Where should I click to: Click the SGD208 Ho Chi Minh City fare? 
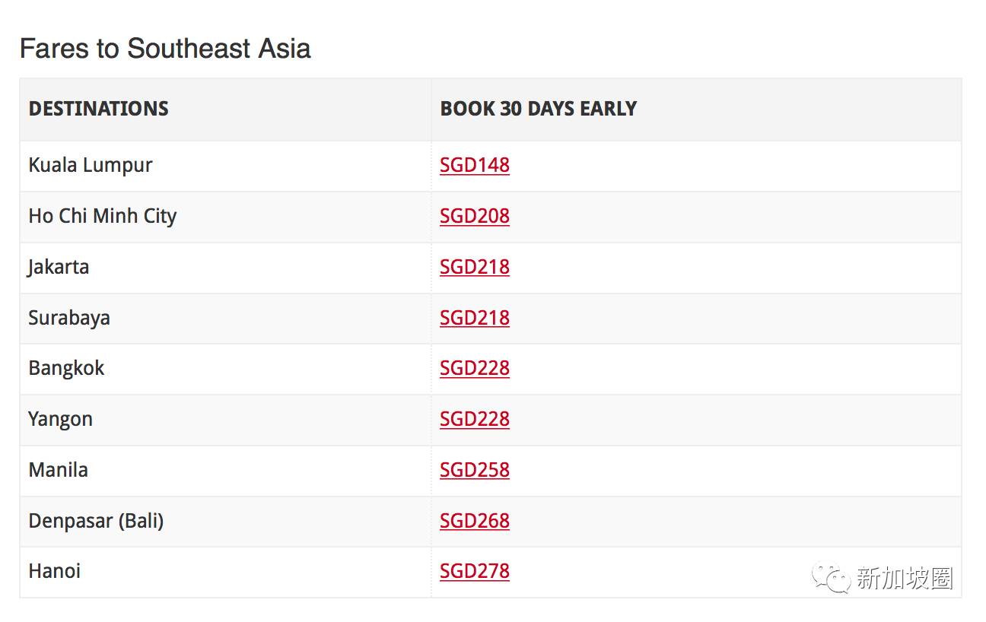tap(474, 216)
